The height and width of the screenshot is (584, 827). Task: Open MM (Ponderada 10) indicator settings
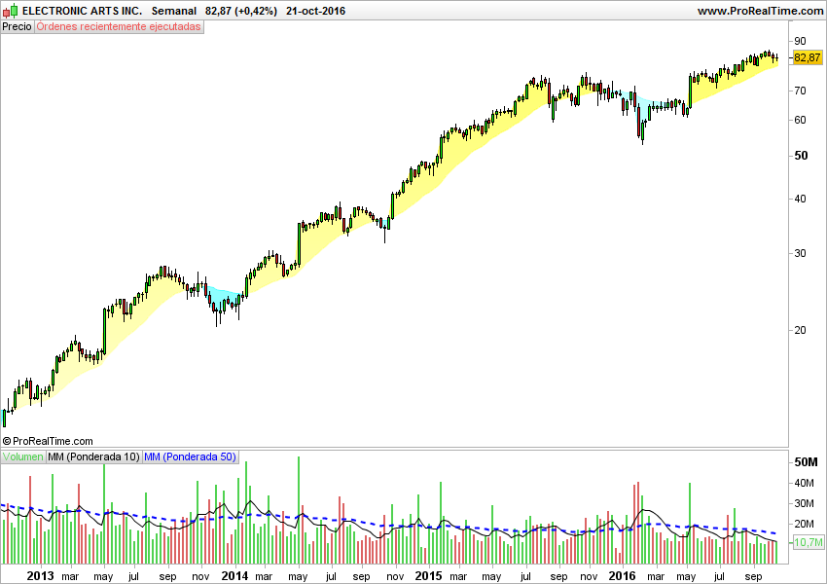(93, 456)
